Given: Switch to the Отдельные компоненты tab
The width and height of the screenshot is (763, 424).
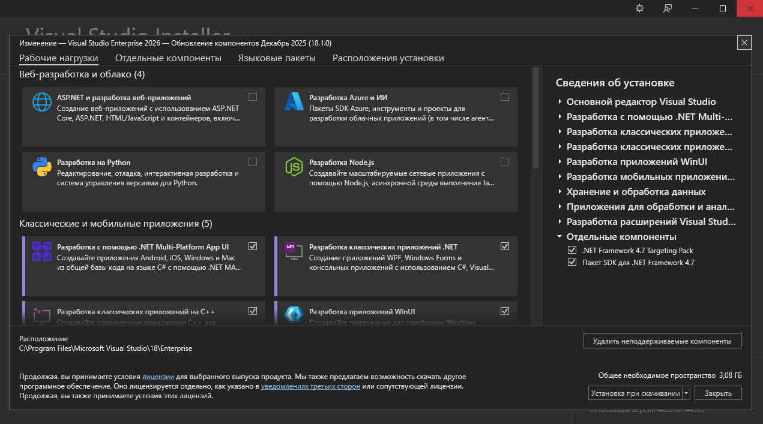Looking at the screenshot, I should (x=168, y=58).
